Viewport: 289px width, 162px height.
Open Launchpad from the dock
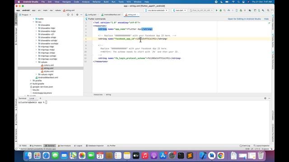point(37,156)
